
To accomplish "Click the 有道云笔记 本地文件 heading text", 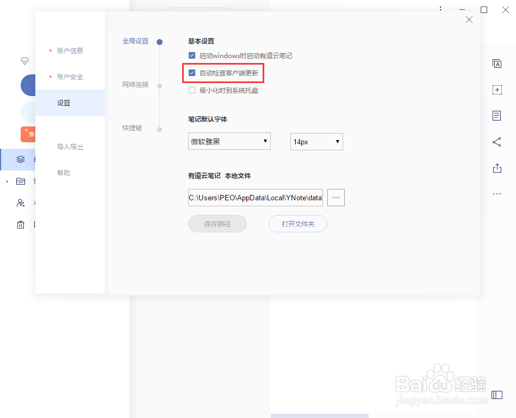I will pyautogui.click(x=219, y=176).
